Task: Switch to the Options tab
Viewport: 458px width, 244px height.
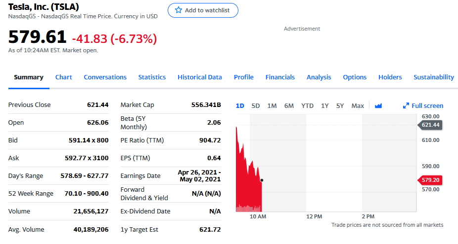Action: 355,77
